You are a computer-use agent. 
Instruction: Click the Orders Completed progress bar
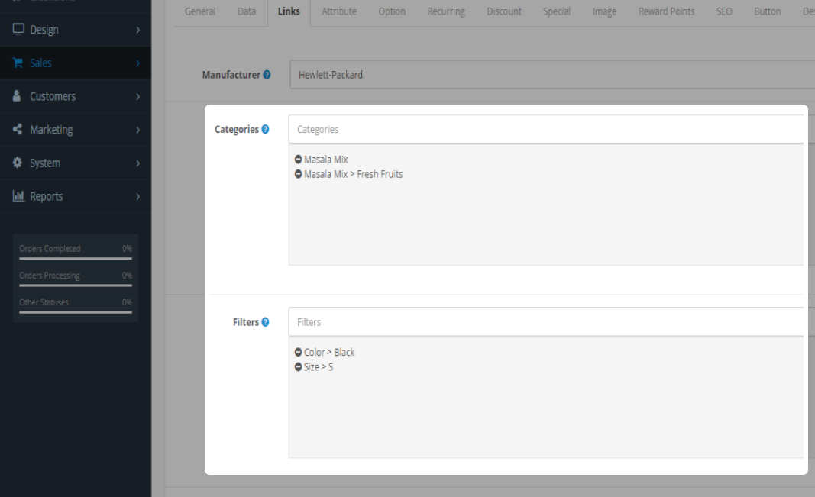(76, 258)
